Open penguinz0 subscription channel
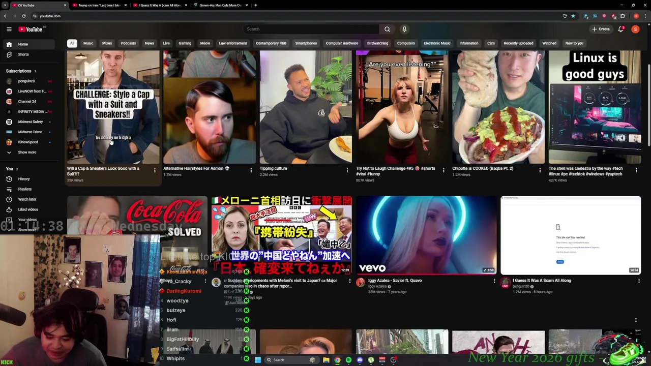The width and height of the screenshot is (651, 366). (x=29, y=81)
